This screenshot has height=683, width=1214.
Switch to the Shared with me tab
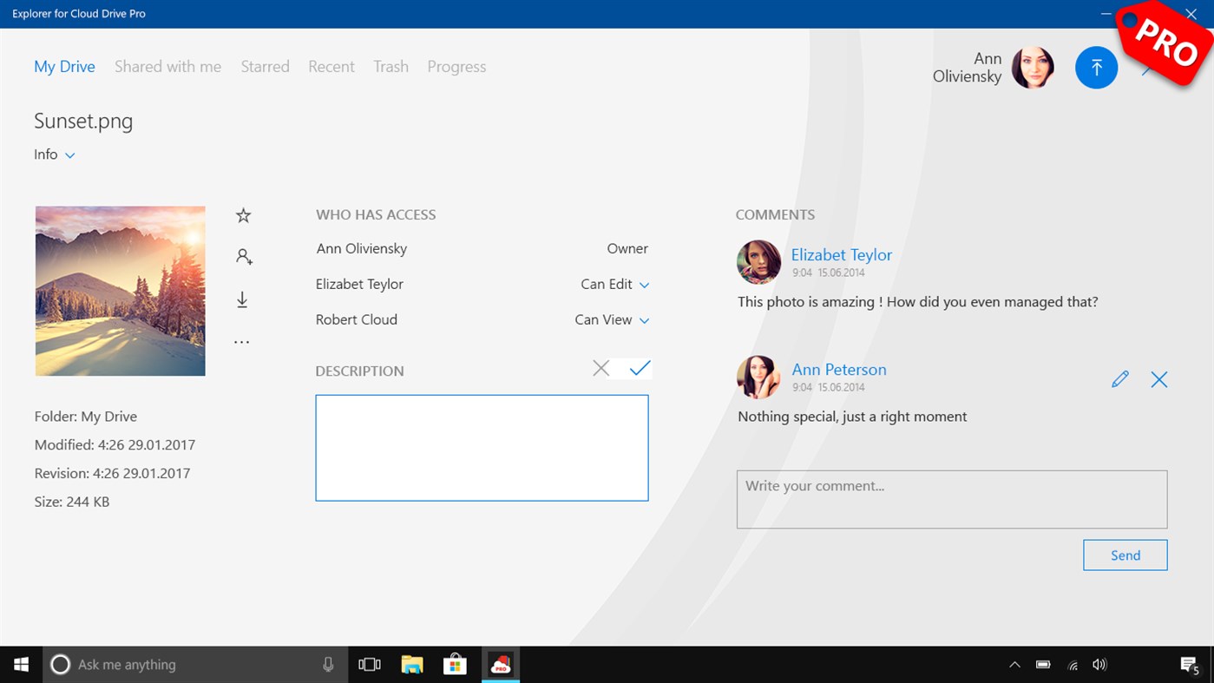pos(167,66)
